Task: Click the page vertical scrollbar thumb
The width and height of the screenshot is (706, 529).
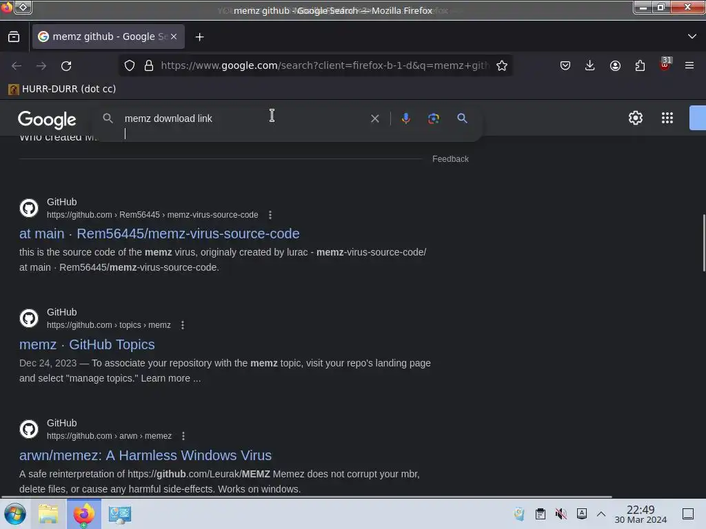Action: click(x=704, y=243)
